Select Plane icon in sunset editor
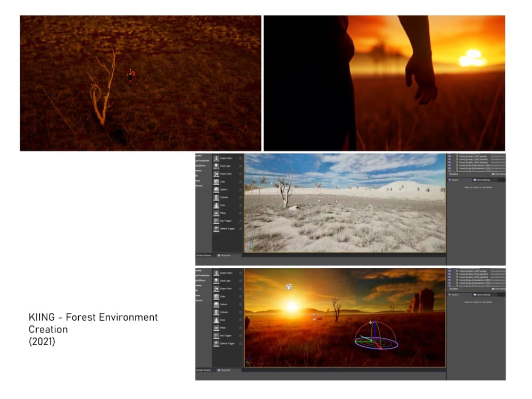 click(216, 328)
